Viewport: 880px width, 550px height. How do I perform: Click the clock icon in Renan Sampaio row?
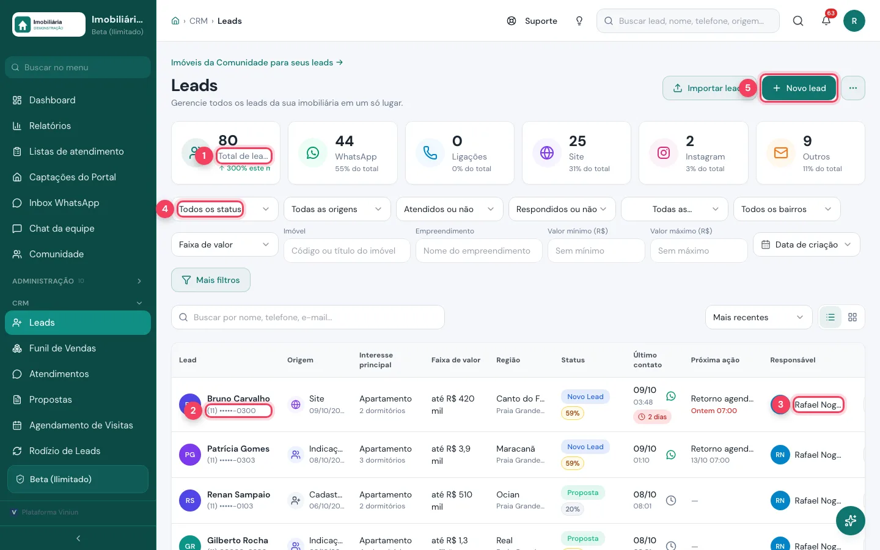click(x=671, y=501)
